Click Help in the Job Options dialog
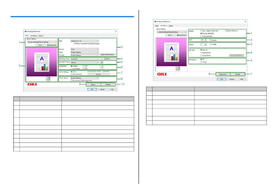Viewport: 277px width, 194px height. 242,79
